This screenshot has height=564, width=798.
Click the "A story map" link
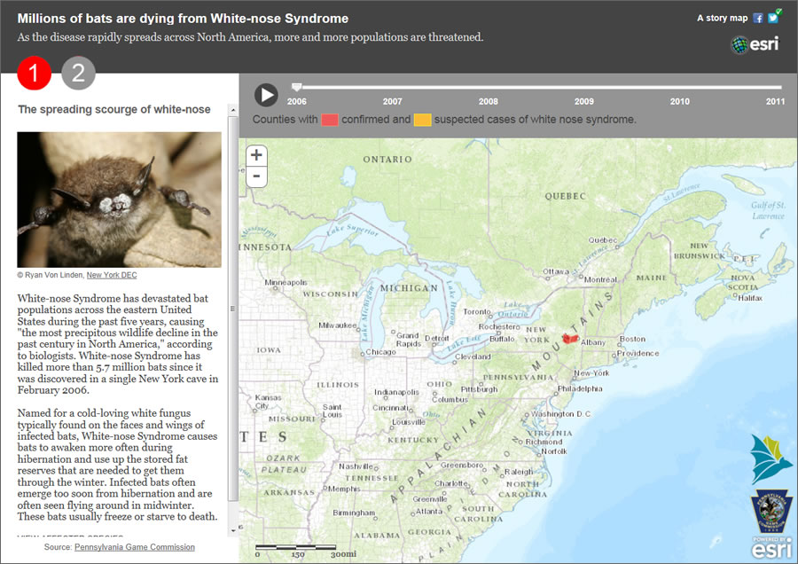click(722, 17)
